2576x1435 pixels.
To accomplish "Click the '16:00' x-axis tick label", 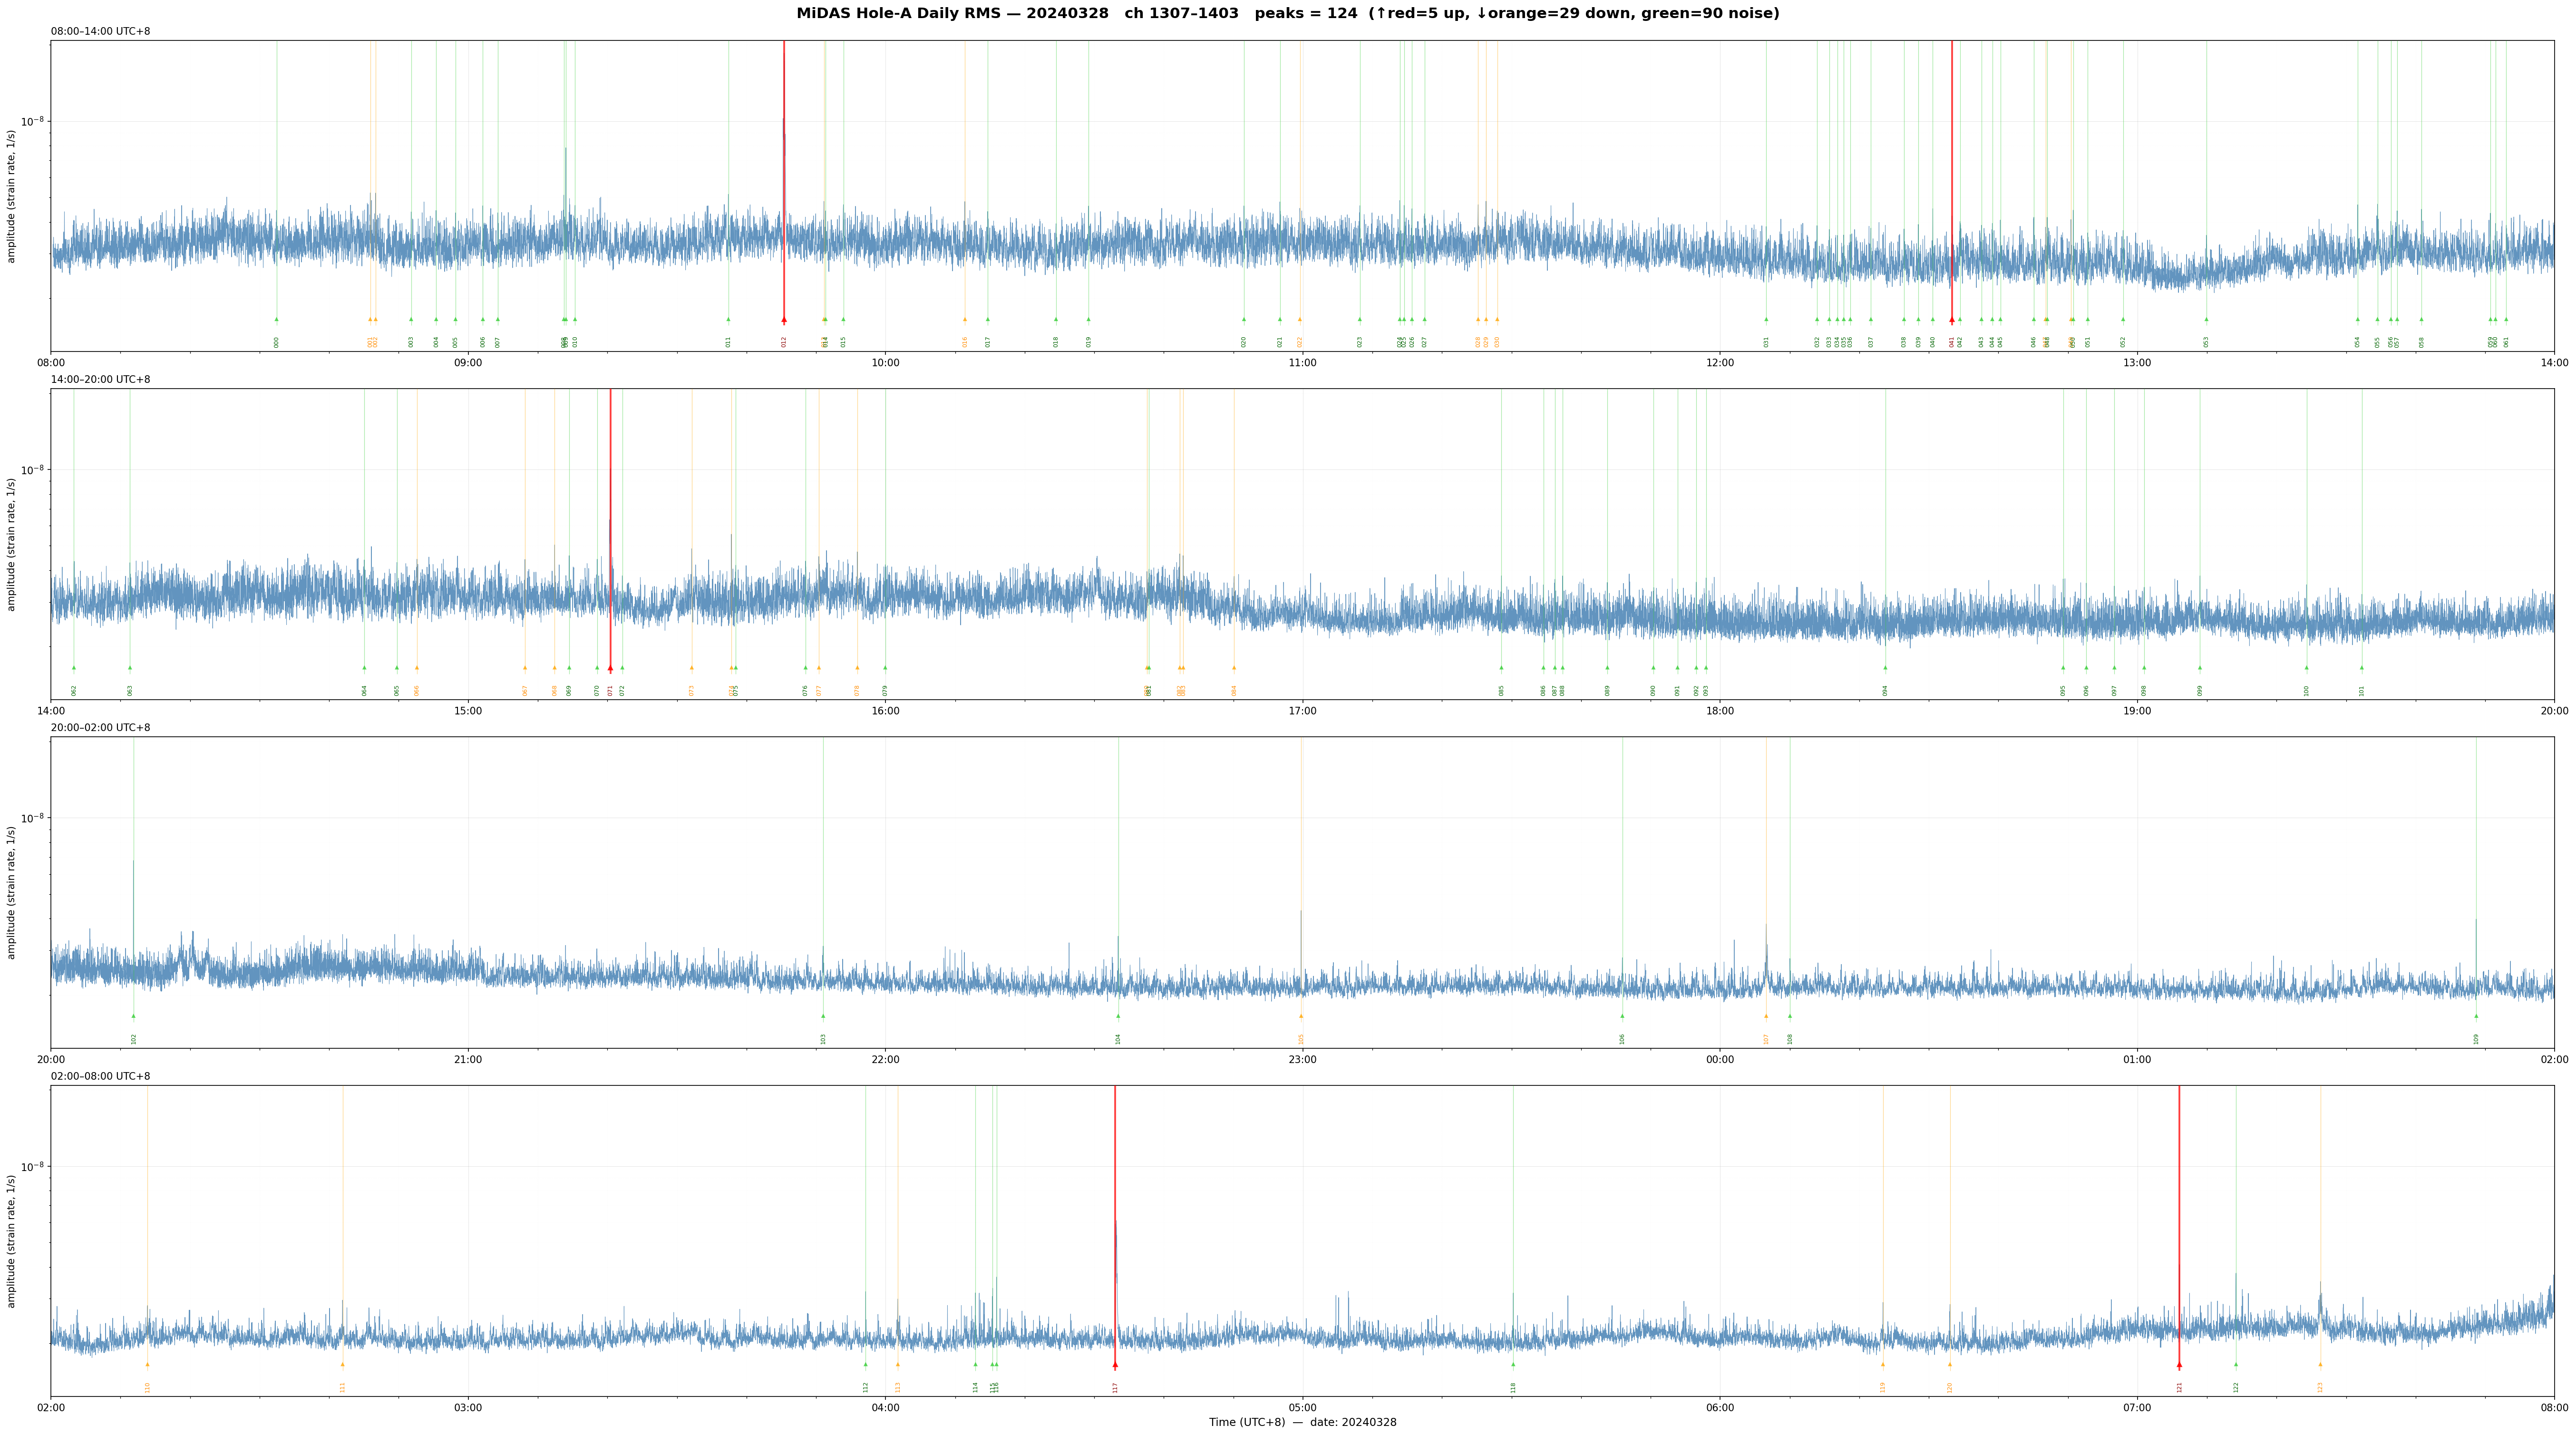I will pyautogui.click(x=885, y=711).
